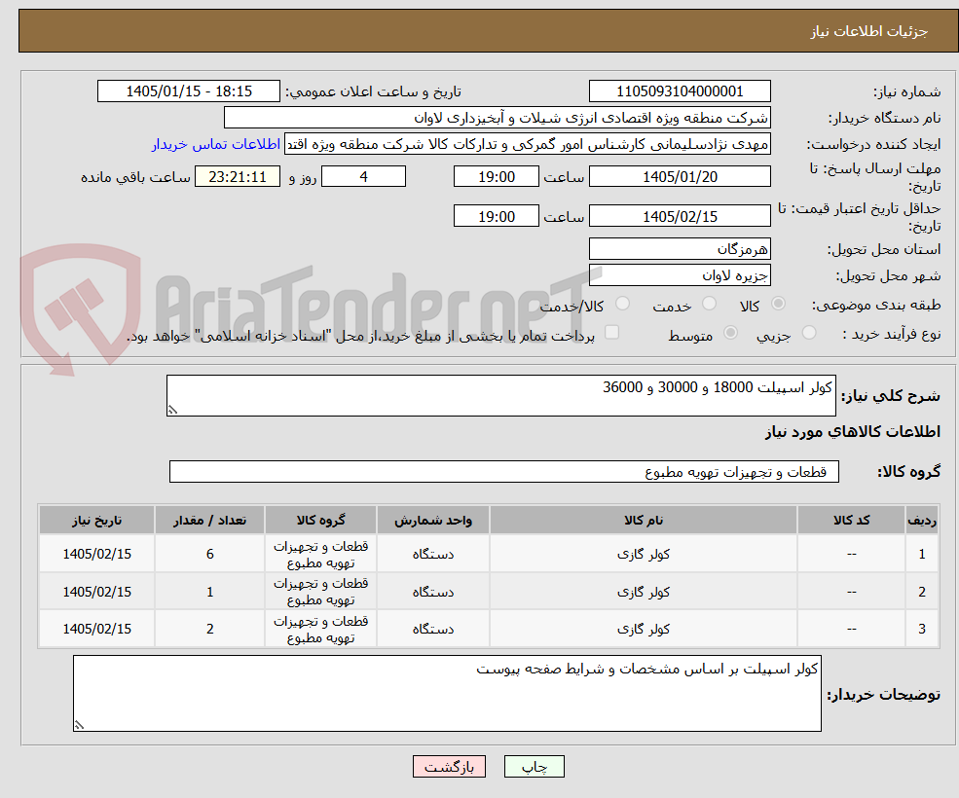Click the page header جزئیات اطلاعات نیاز
This screenshot has width=959, height=798.
click(x=869, y=31)
